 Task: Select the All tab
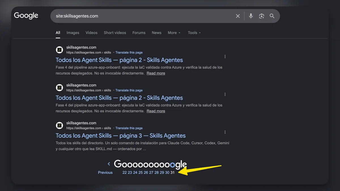tap(58, 33)
